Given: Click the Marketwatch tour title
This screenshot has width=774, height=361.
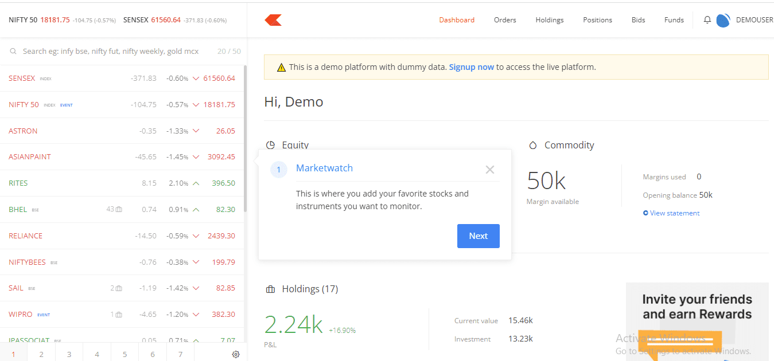Looking at the screenshot, I should point(324,168).
